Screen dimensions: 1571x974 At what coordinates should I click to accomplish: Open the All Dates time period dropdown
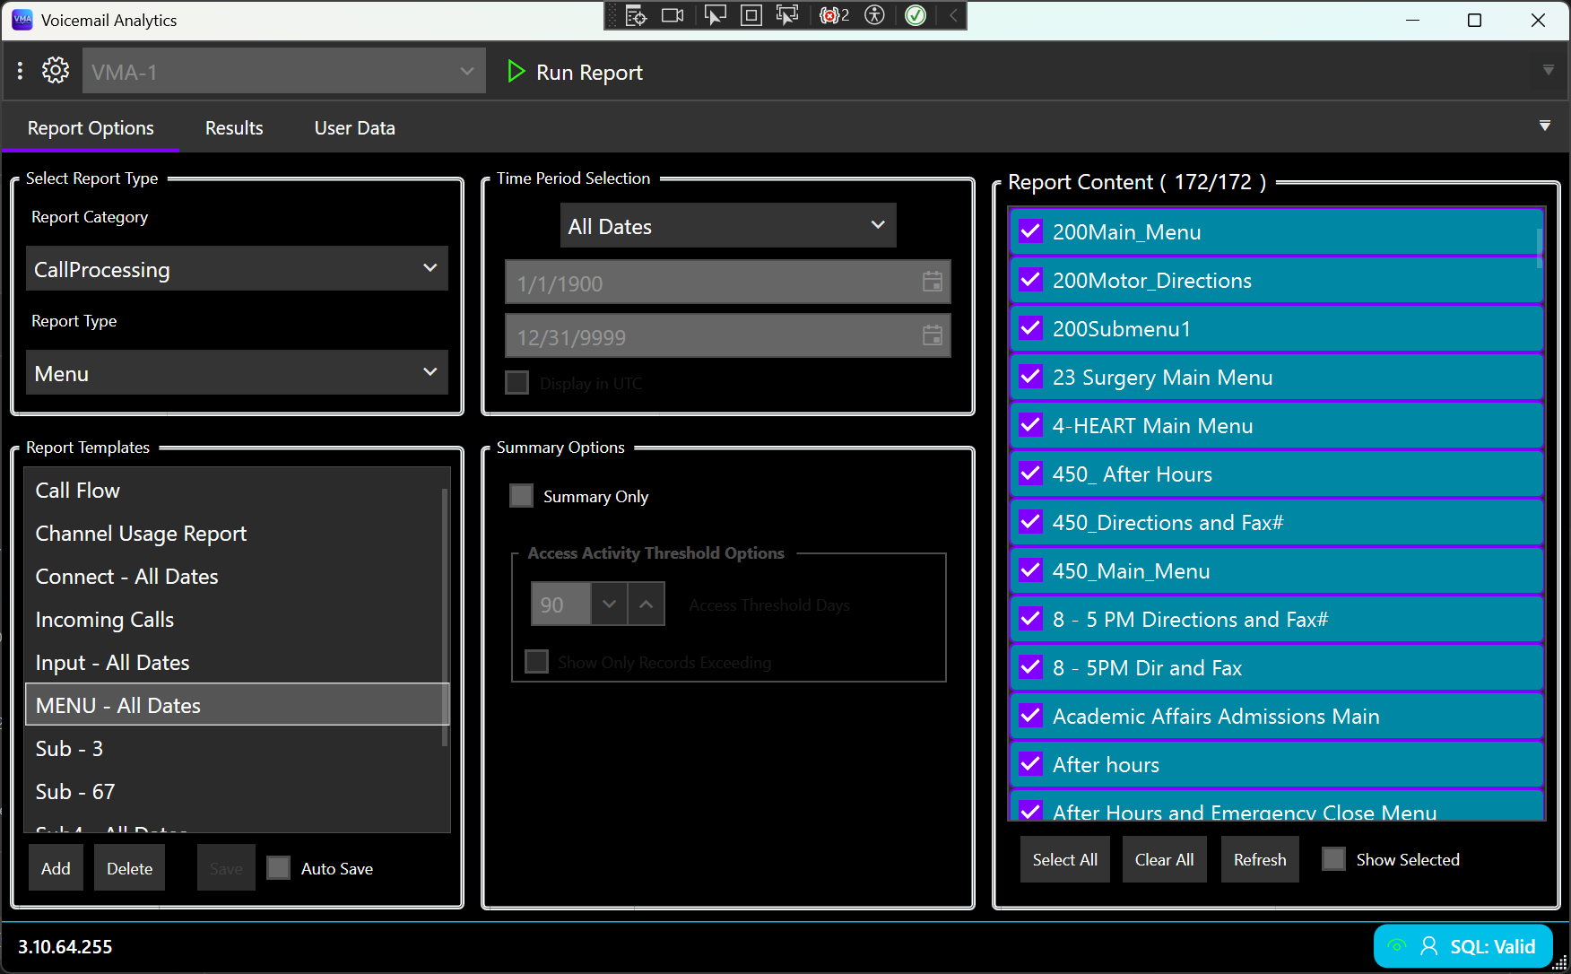(728, 225)
